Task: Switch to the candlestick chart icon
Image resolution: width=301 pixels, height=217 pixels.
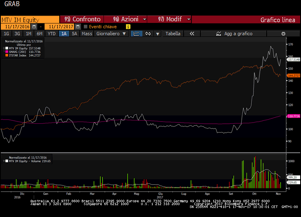Action: pyautogui.click(x=148, y=34)
